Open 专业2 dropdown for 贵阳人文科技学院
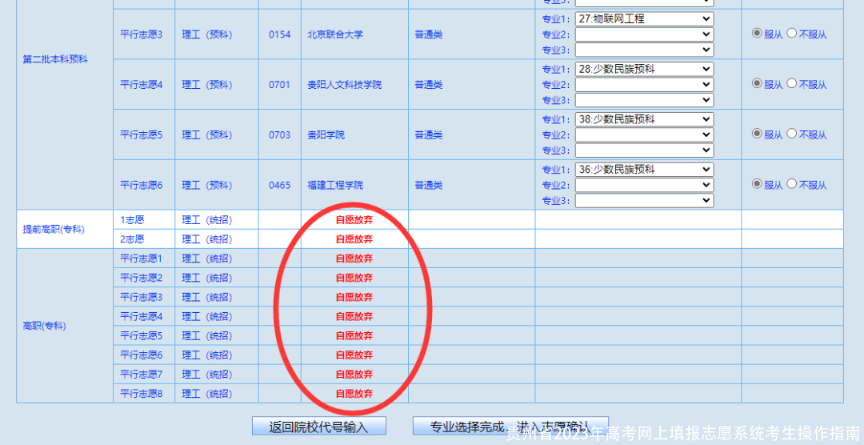This screenshot has width=864, height=445. pyautogui.click(x=644, y=84)
